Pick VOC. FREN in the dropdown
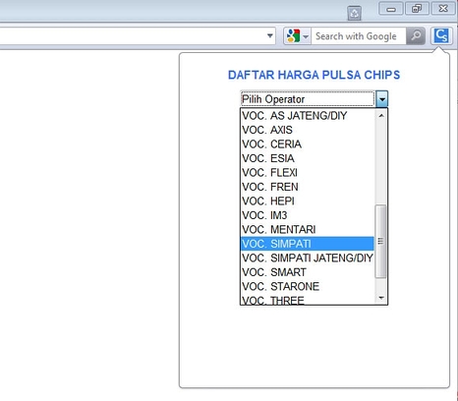Image resolution: width=458 pixels, height=401 pixels. 308,187
